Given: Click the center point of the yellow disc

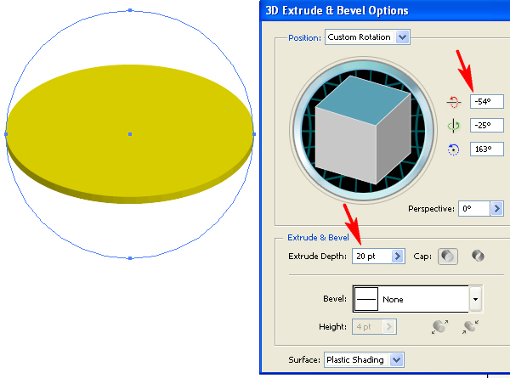Looking at the screenshot, I should tap(130, 134).
